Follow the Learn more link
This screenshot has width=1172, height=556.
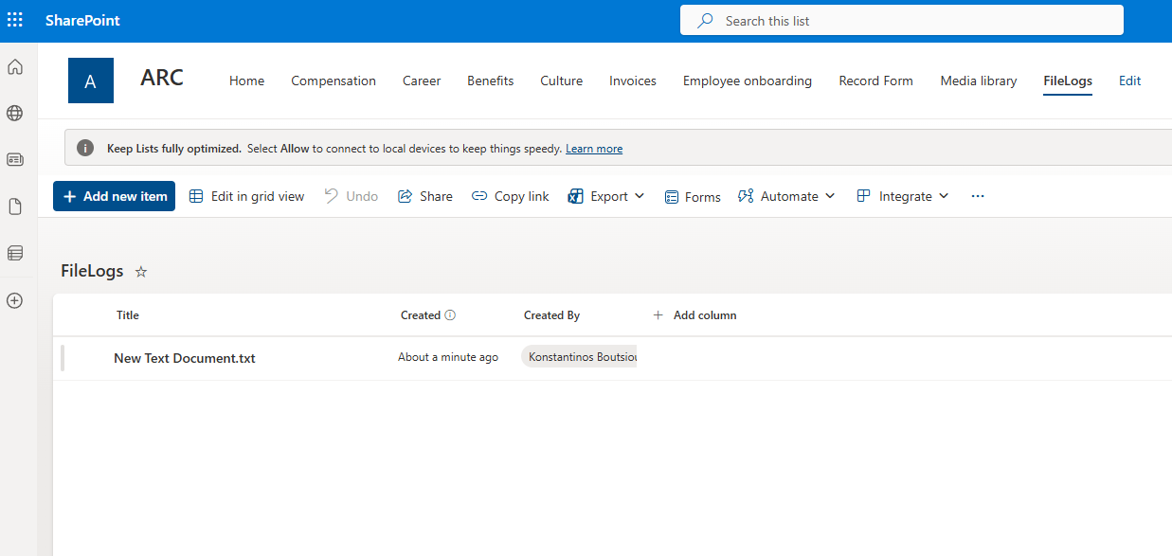[594, 149]
